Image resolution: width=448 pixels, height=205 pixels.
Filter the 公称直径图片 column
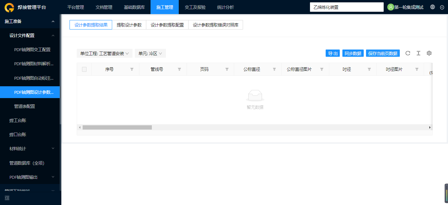[x=322, y=69]
